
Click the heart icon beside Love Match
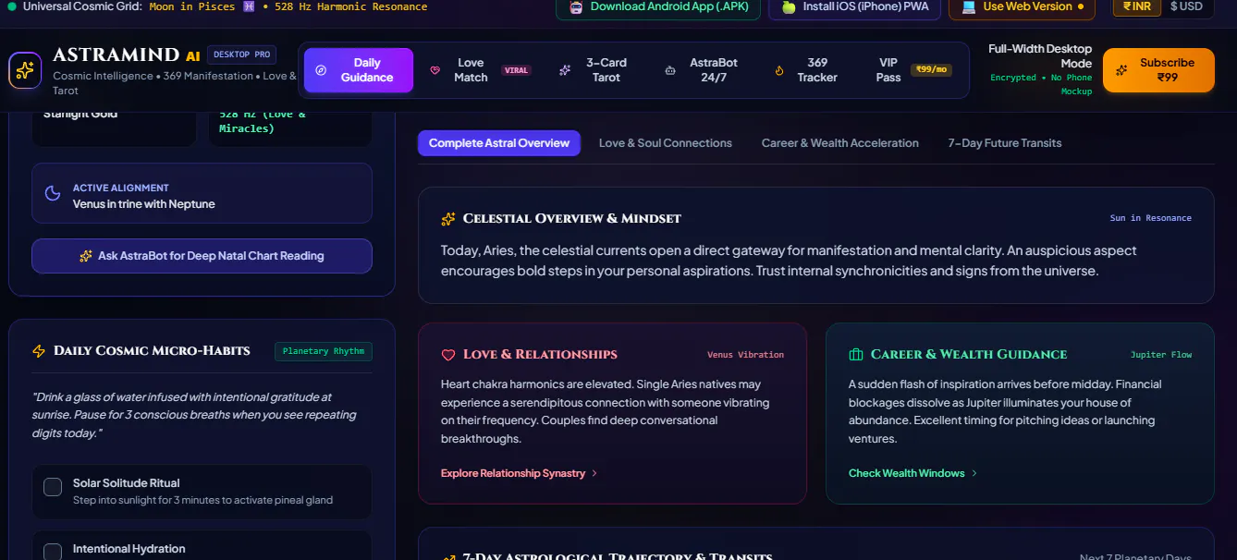click(435, 70)
